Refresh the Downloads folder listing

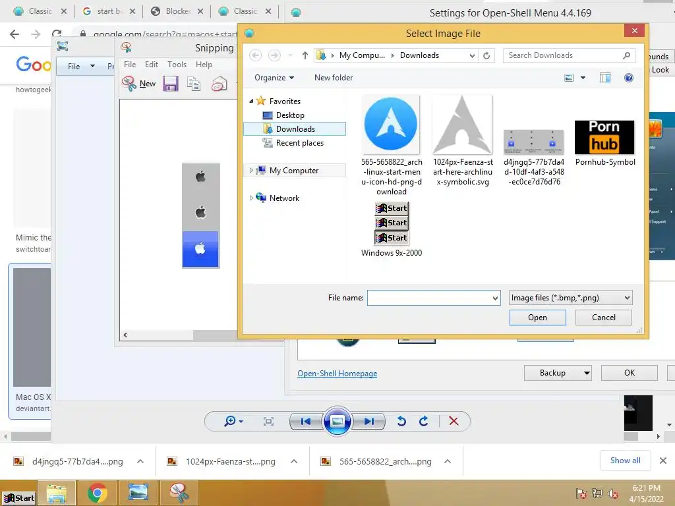486,55
